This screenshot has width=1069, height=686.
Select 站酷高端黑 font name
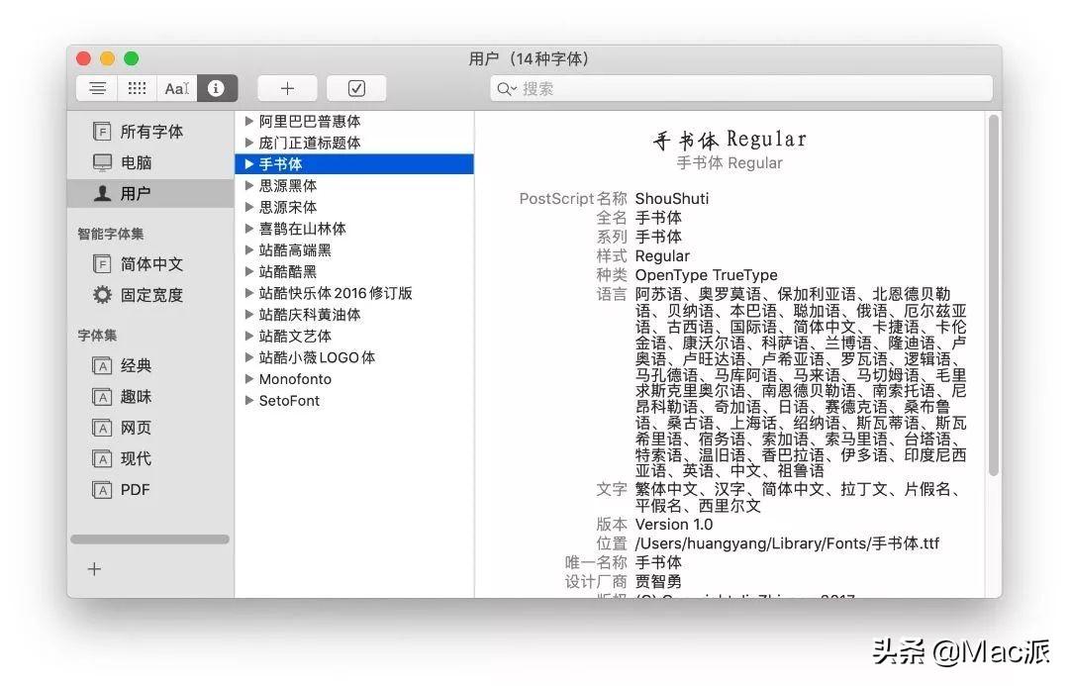click(295, 250)
